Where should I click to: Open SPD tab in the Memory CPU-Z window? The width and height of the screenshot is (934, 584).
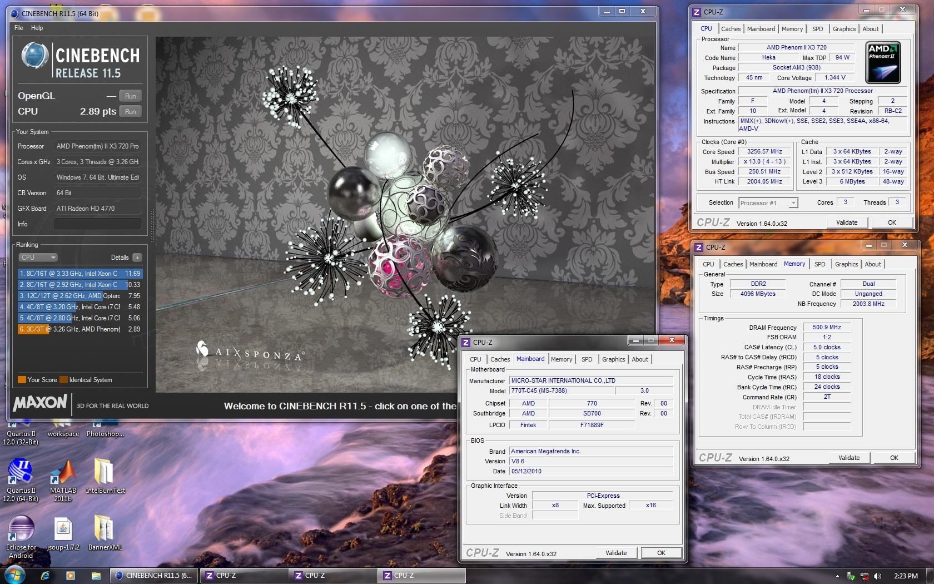pyautogui.click(x=819, y=264)
